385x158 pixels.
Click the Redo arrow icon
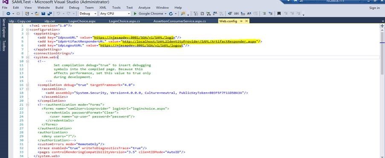69,14
